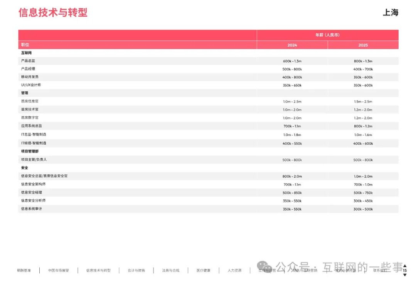Click 2024 salary 350k - 650k for UI/UX设计师

pyautogui.click(x=292, y=85)
